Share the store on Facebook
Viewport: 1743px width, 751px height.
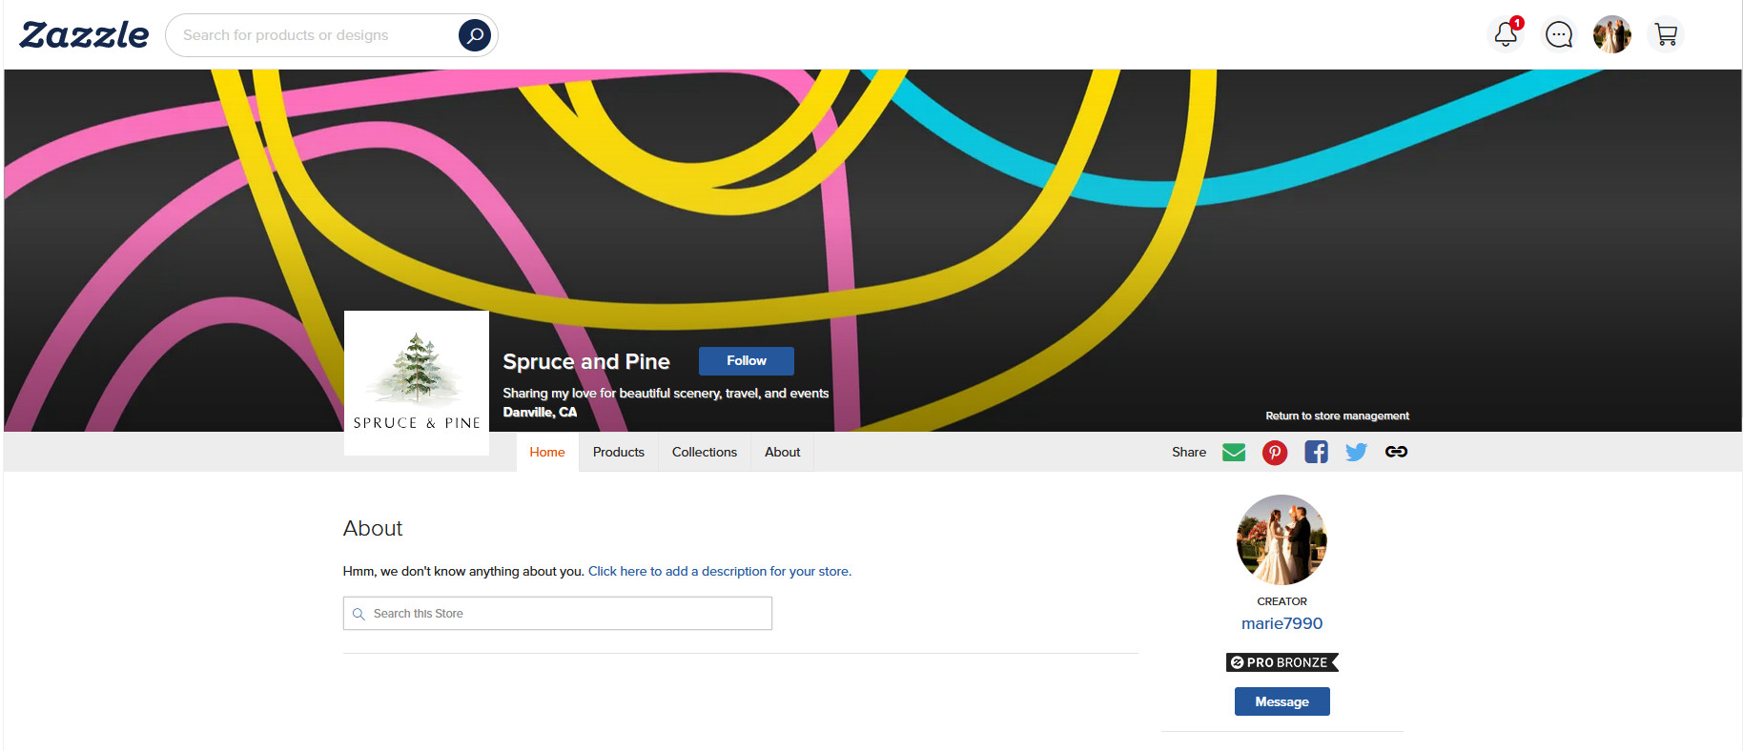pos(1316,452)
